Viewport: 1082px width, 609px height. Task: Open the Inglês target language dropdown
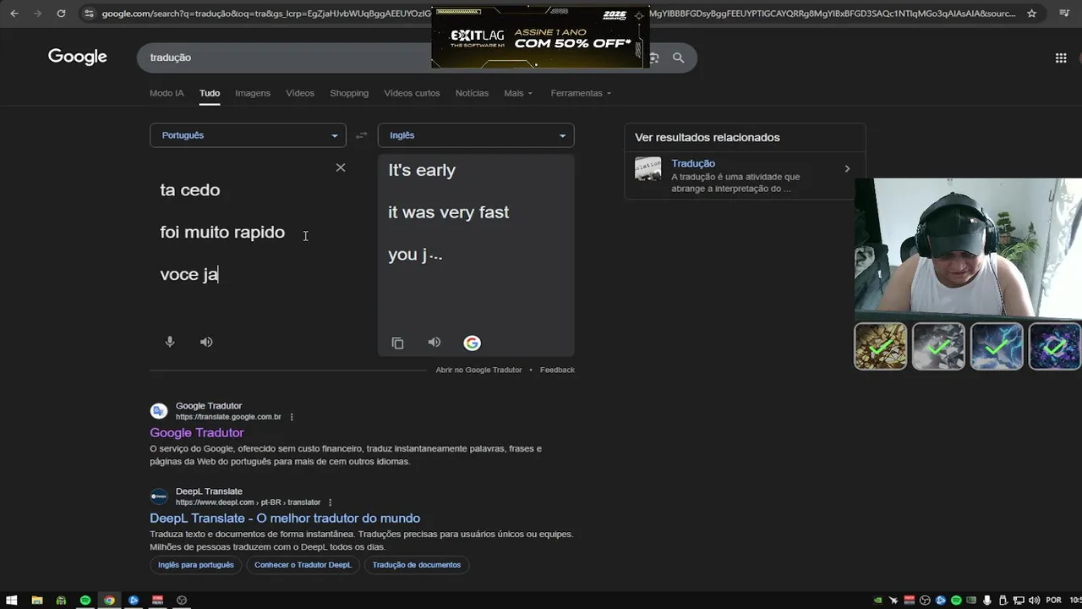[x=476, y=135]
